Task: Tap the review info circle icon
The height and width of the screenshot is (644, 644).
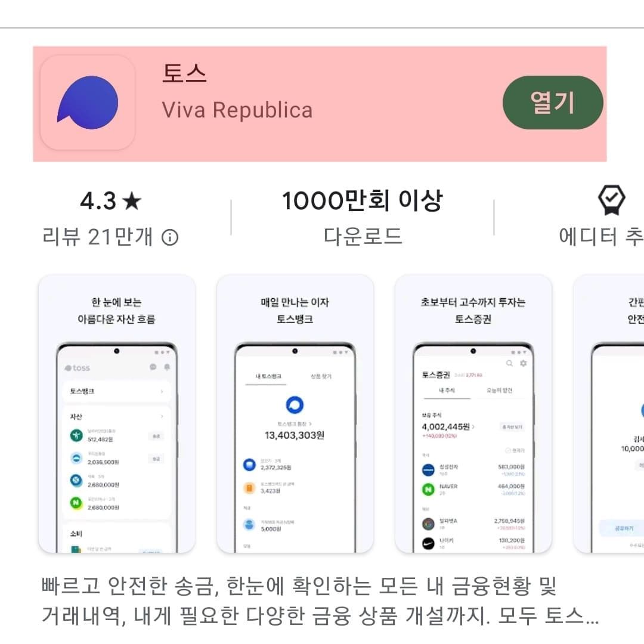Action: (x=170, y=237)
